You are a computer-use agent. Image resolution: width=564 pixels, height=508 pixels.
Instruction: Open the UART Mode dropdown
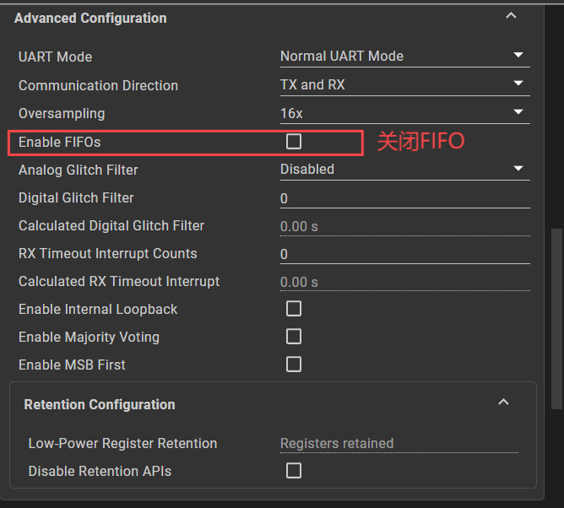click(x=518, y=57)
